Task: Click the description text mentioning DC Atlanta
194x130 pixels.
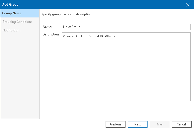Action: (89, 36)
